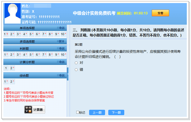The height and width of the screenshot is (122, 191).
Task: Open question 1 in 综合题
Action: pyautogui.click(x=6, y=81)
